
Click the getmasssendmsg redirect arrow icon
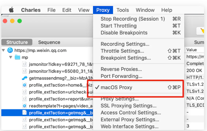[x=25, y=78]
